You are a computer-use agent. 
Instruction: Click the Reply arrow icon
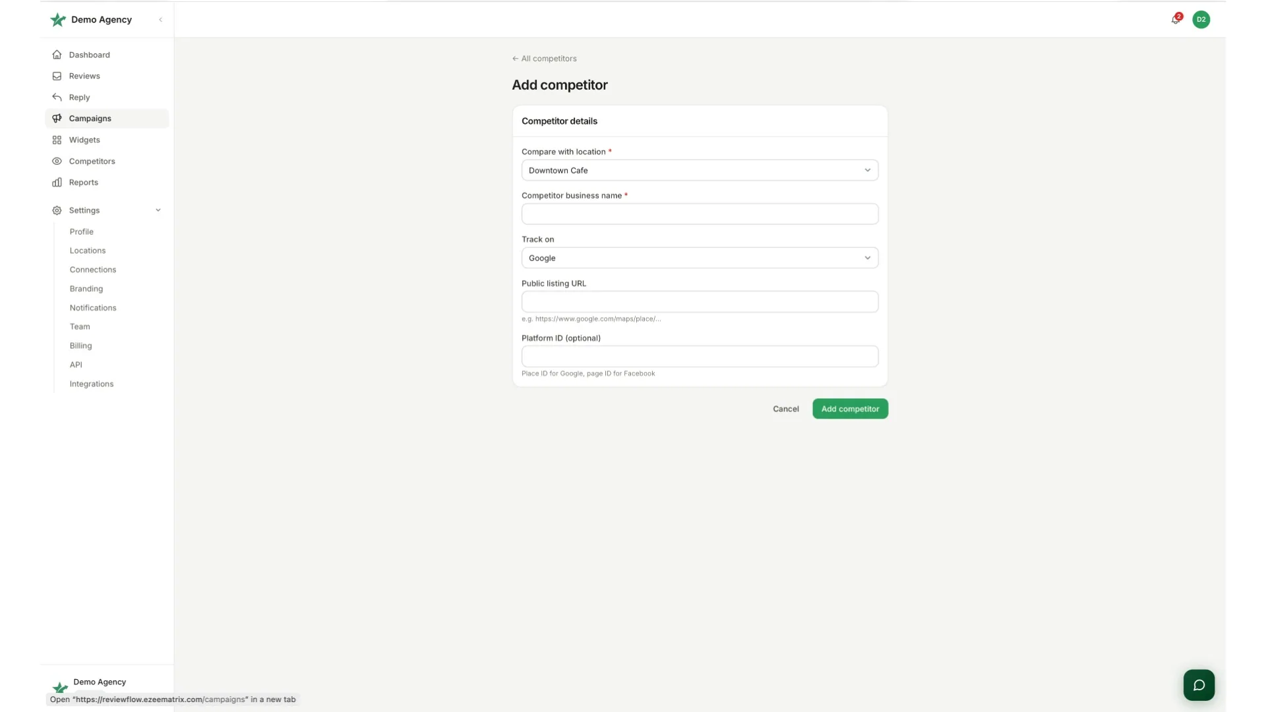57,97
